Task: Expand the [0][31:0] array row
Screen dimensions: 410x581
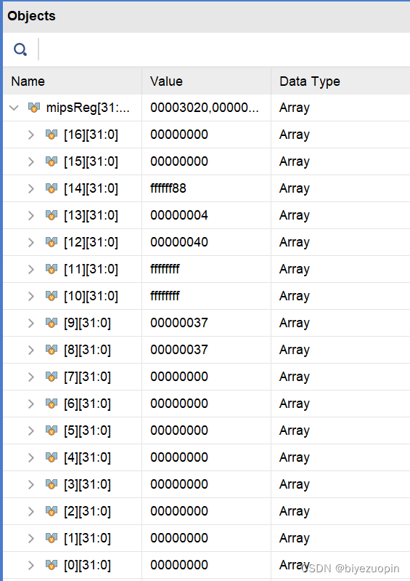Action: click(x=31, y=565)
